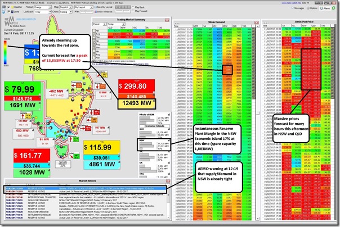Open Period dropdown in Trading Market Summary

[x=99, y=24]
